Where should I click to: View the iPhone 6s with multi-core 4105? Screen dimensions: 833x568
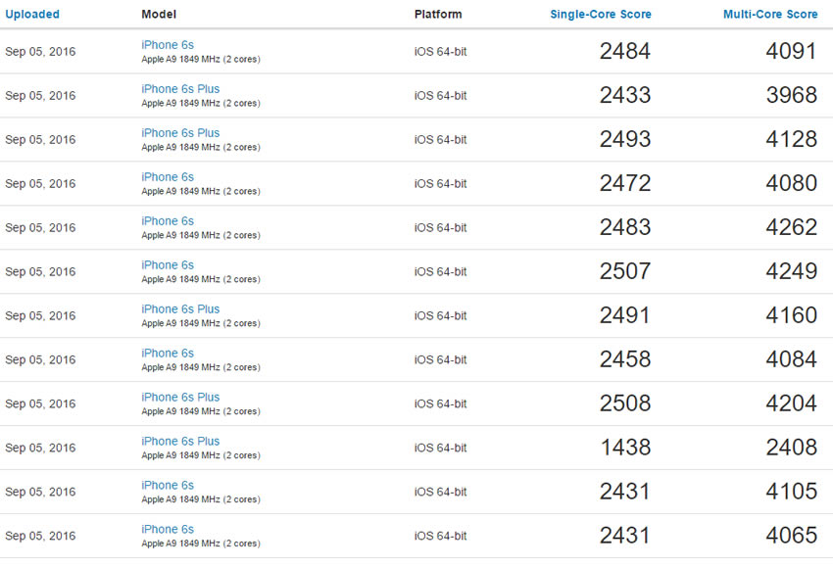tap(167, 485)
